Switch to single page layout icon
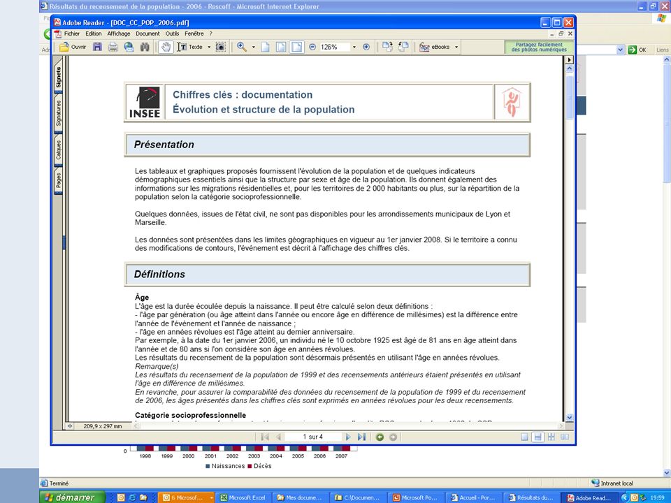Image resolution: width=671 pixels, height=503 pixels. (x=525, y=437)
